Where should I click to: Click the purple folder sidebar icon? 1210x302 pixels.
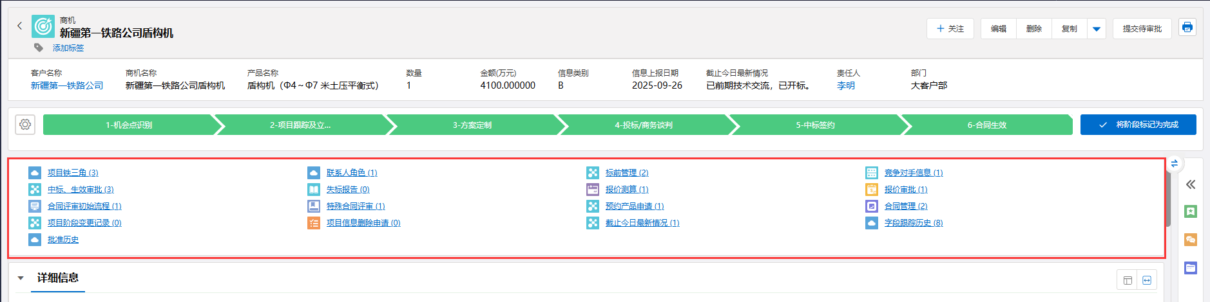(1190, 268)
